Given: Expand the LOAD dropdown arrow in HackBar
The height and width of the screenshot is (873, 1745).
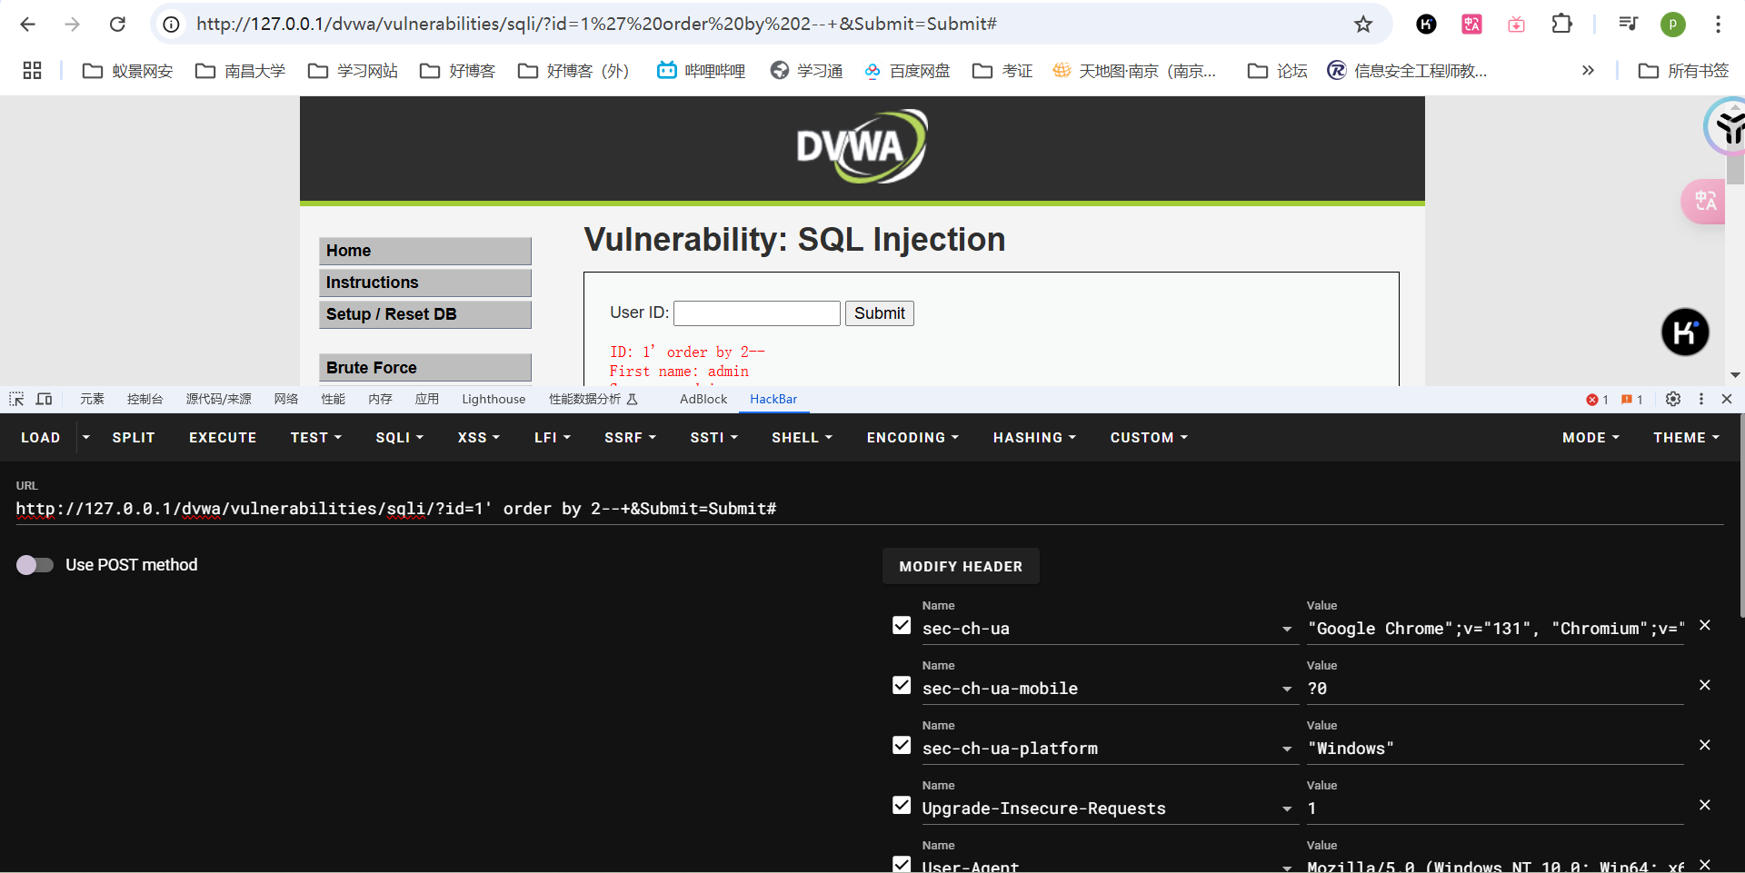Looking at the screenshot, I should (x=86, y=437).
